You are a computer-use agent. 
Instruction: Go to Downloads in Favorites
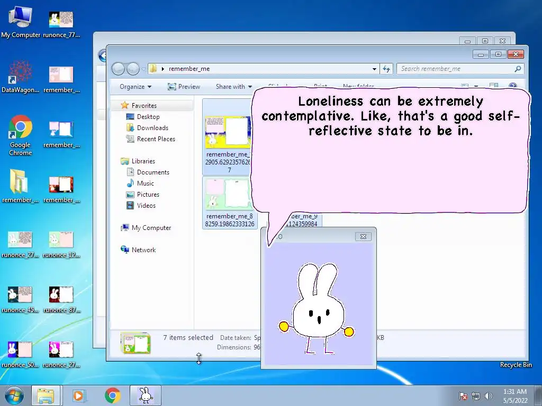coord(152,128)
